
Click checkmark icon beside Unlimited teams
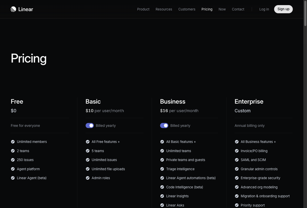(x=162, y=151)
